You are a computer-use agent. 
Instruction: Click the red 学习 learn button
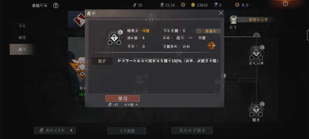pos(123,98)
